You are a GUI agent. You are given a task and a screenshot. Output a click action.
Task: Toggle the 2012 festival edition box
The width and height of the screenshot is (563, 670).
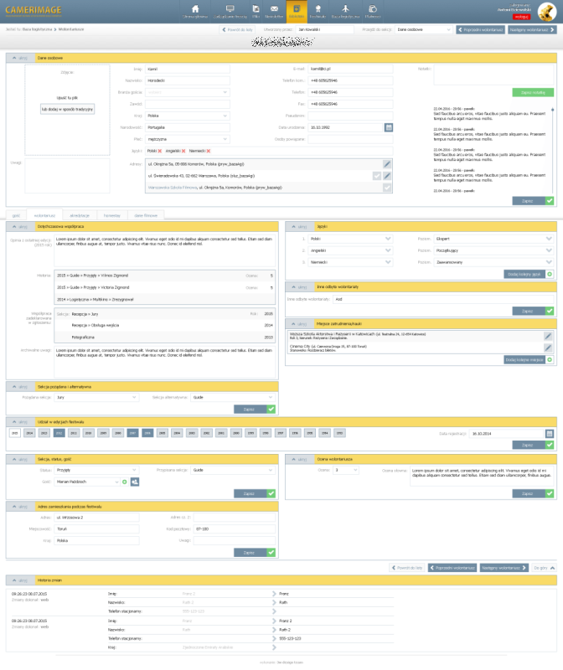(59, 434)
